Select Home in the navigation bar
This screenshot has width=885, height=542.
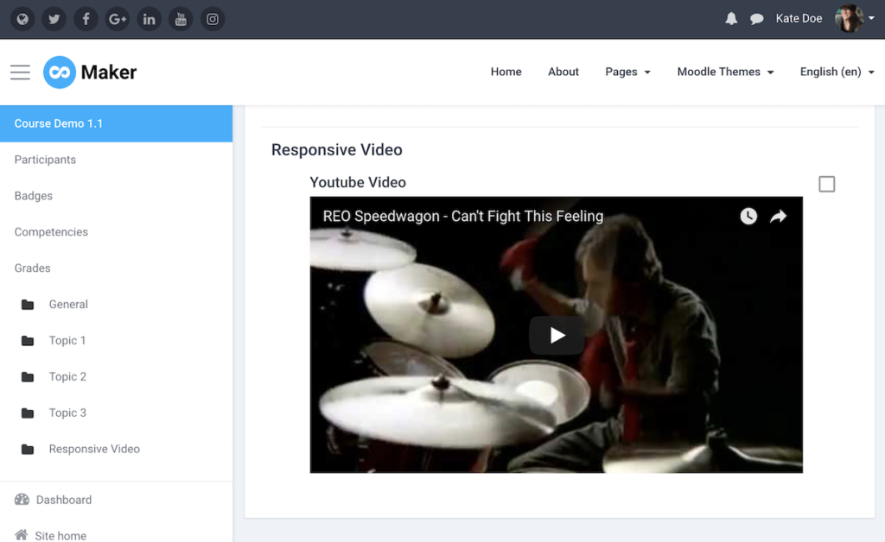(x=506, y=72)
